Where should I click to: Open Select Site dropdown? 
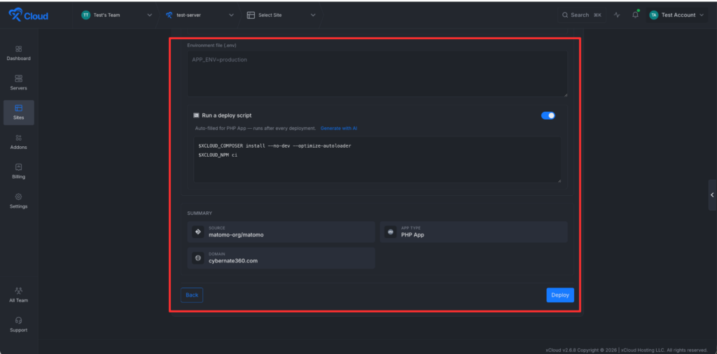[x=281, y=15]
